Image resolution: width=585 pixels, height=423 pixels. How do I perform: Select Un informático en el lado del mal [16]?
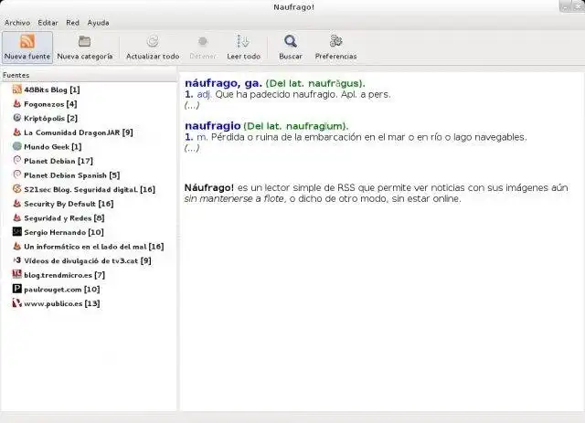[x=94, y=247]
